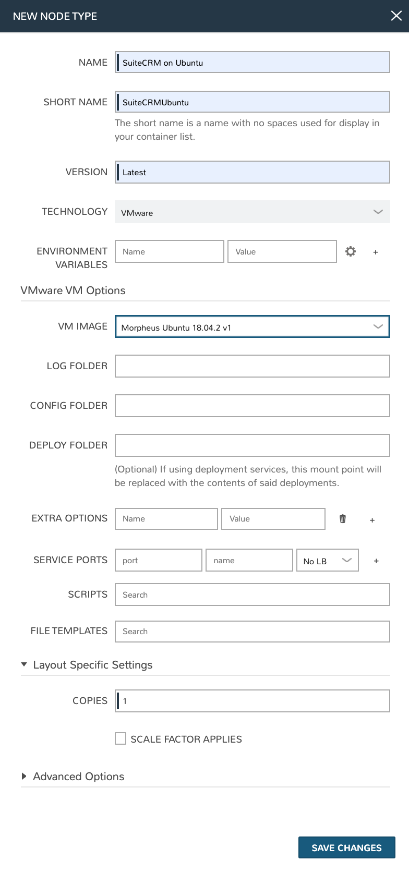This screenshot has height=873, width=409.
Task: Click the Short Name text field
Action: click(252, 102)
